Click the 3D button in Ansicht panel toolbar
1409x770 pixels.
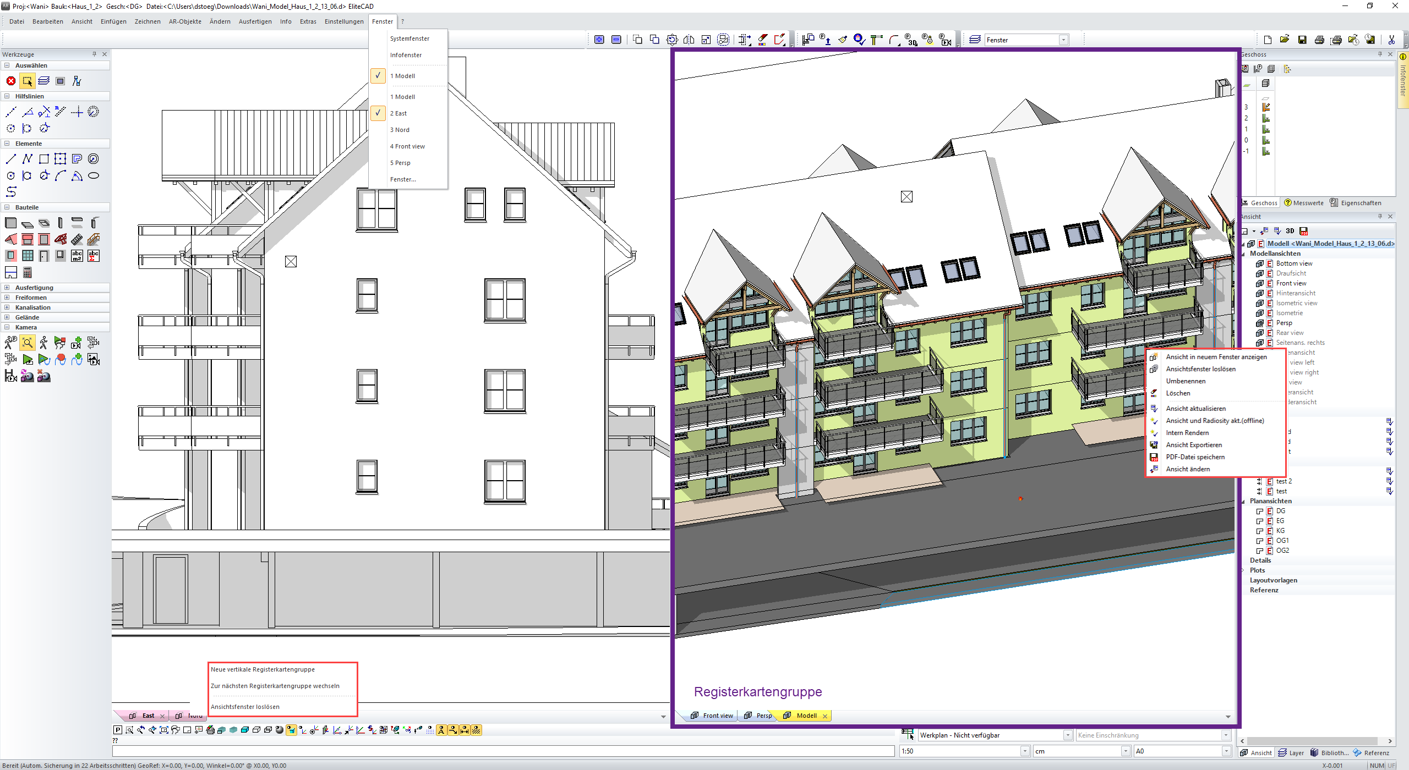[x=1290, y=232]
